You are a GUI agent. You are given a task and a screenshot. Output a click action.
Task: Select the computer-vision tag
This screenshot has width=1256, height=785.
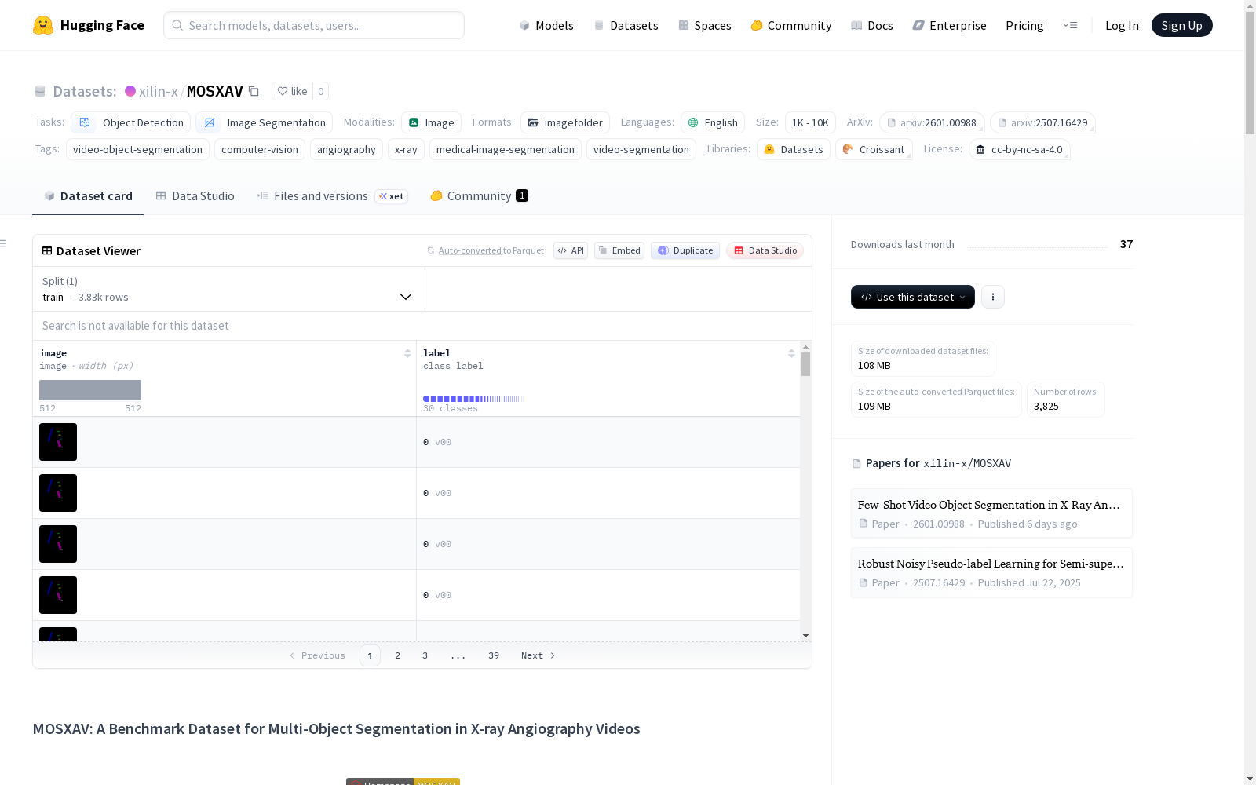pyautogui.click(x=260, y=149)
